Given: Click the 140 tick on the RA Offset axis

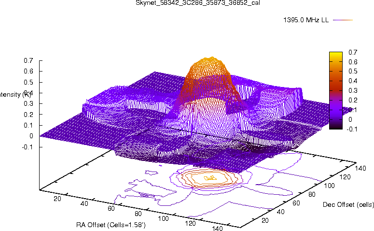Looking at the screenshot, I should pyautogui.click(x=217, y=228).
